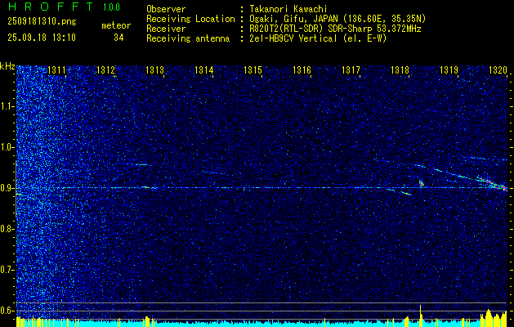
Task: Click the version number 1.0.0
Action: [x=111, y=7]
